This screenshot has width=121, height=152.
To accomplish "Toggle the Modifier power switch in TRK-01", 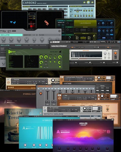I will coord(34,35).
